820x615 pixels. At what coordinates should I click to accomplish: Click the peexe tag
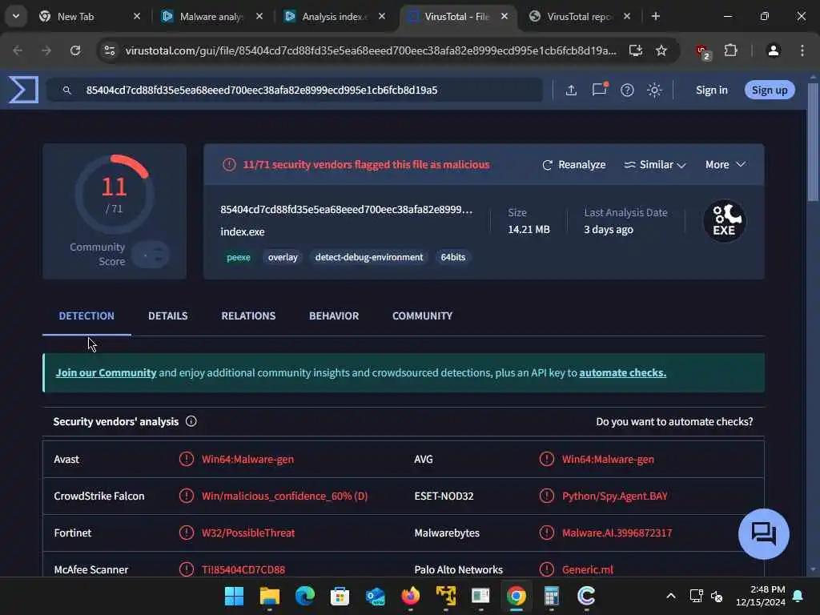pos(239,257)
